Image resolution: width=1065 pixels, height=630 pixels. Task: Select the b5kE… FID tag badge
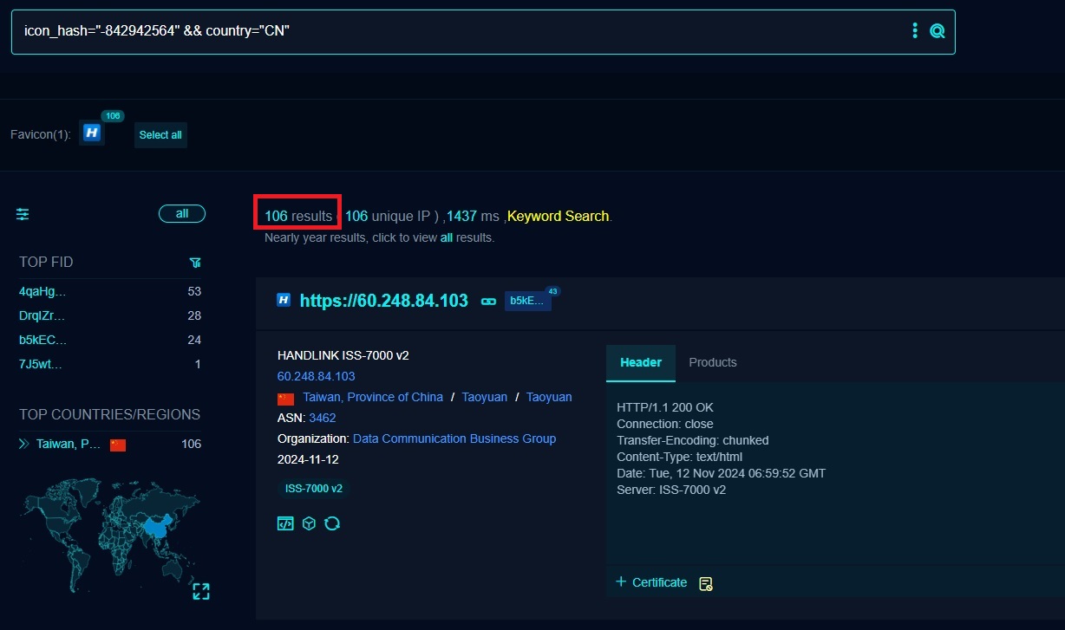(x=527, y=301)
